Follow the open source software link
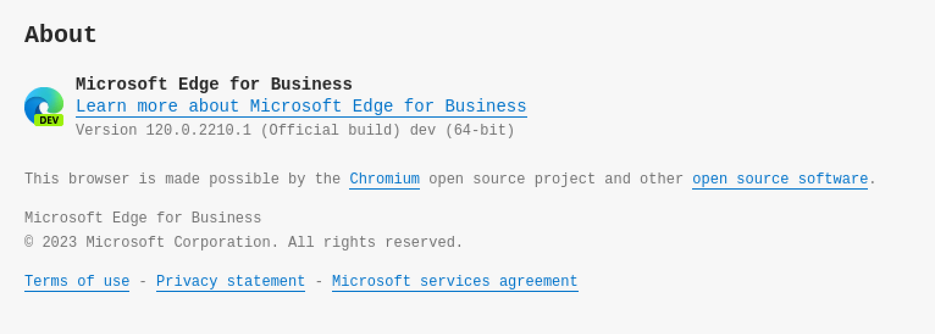 [x=779, y=179]
